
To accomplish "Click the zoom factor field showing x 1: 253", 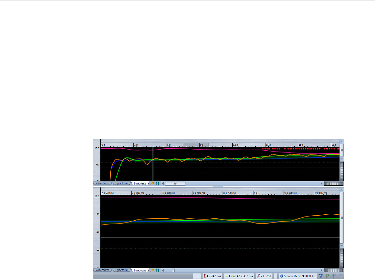I will click(x=264, y=276).
